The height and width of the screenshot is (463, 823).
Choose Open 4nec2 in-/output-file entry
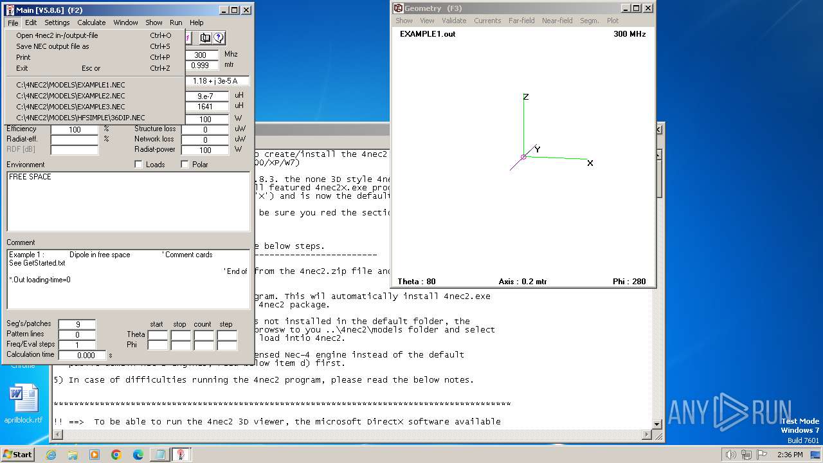coord(95,36)
